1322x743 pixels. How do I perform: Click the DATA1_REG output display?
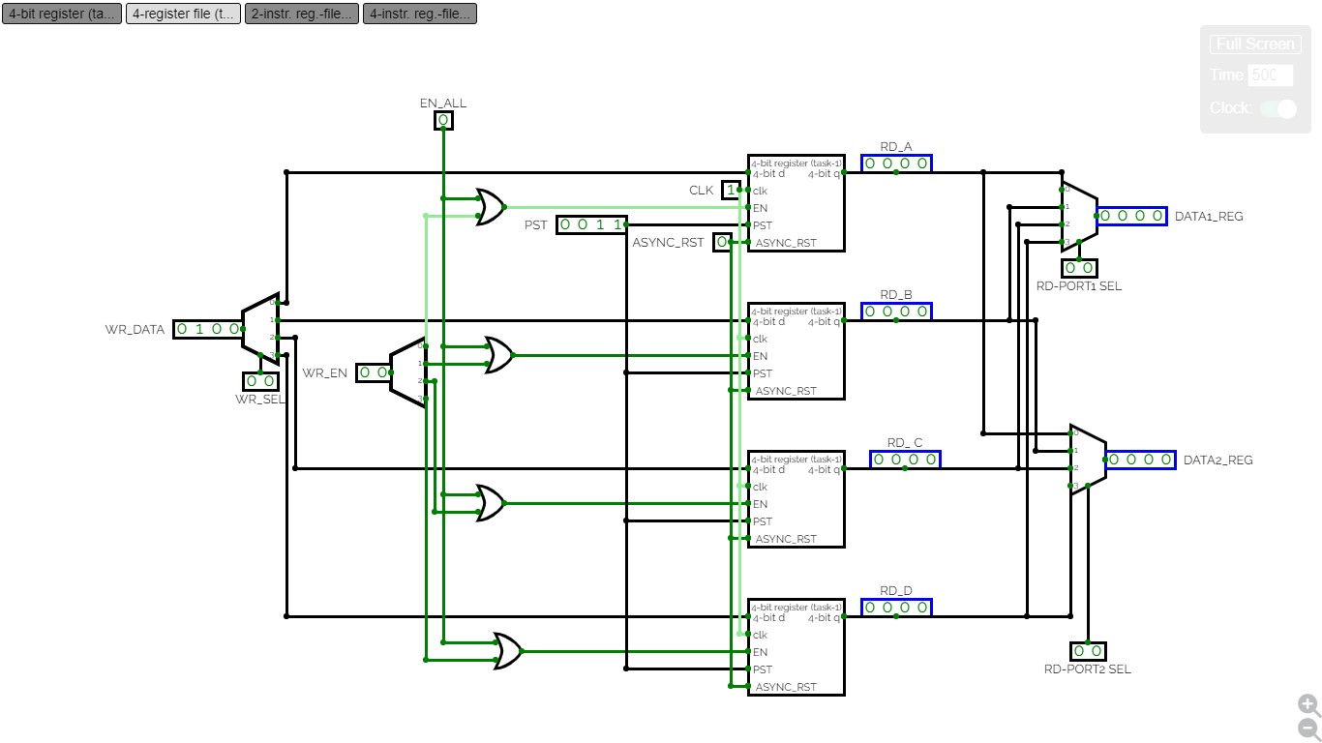click(1130, 217)
